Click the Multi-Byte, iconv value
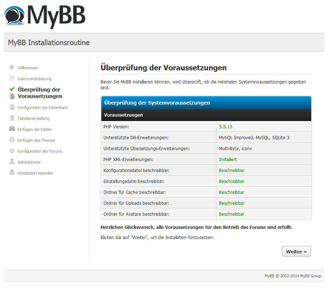This screenshot has width=328, height=289. (x=235, y=148)
